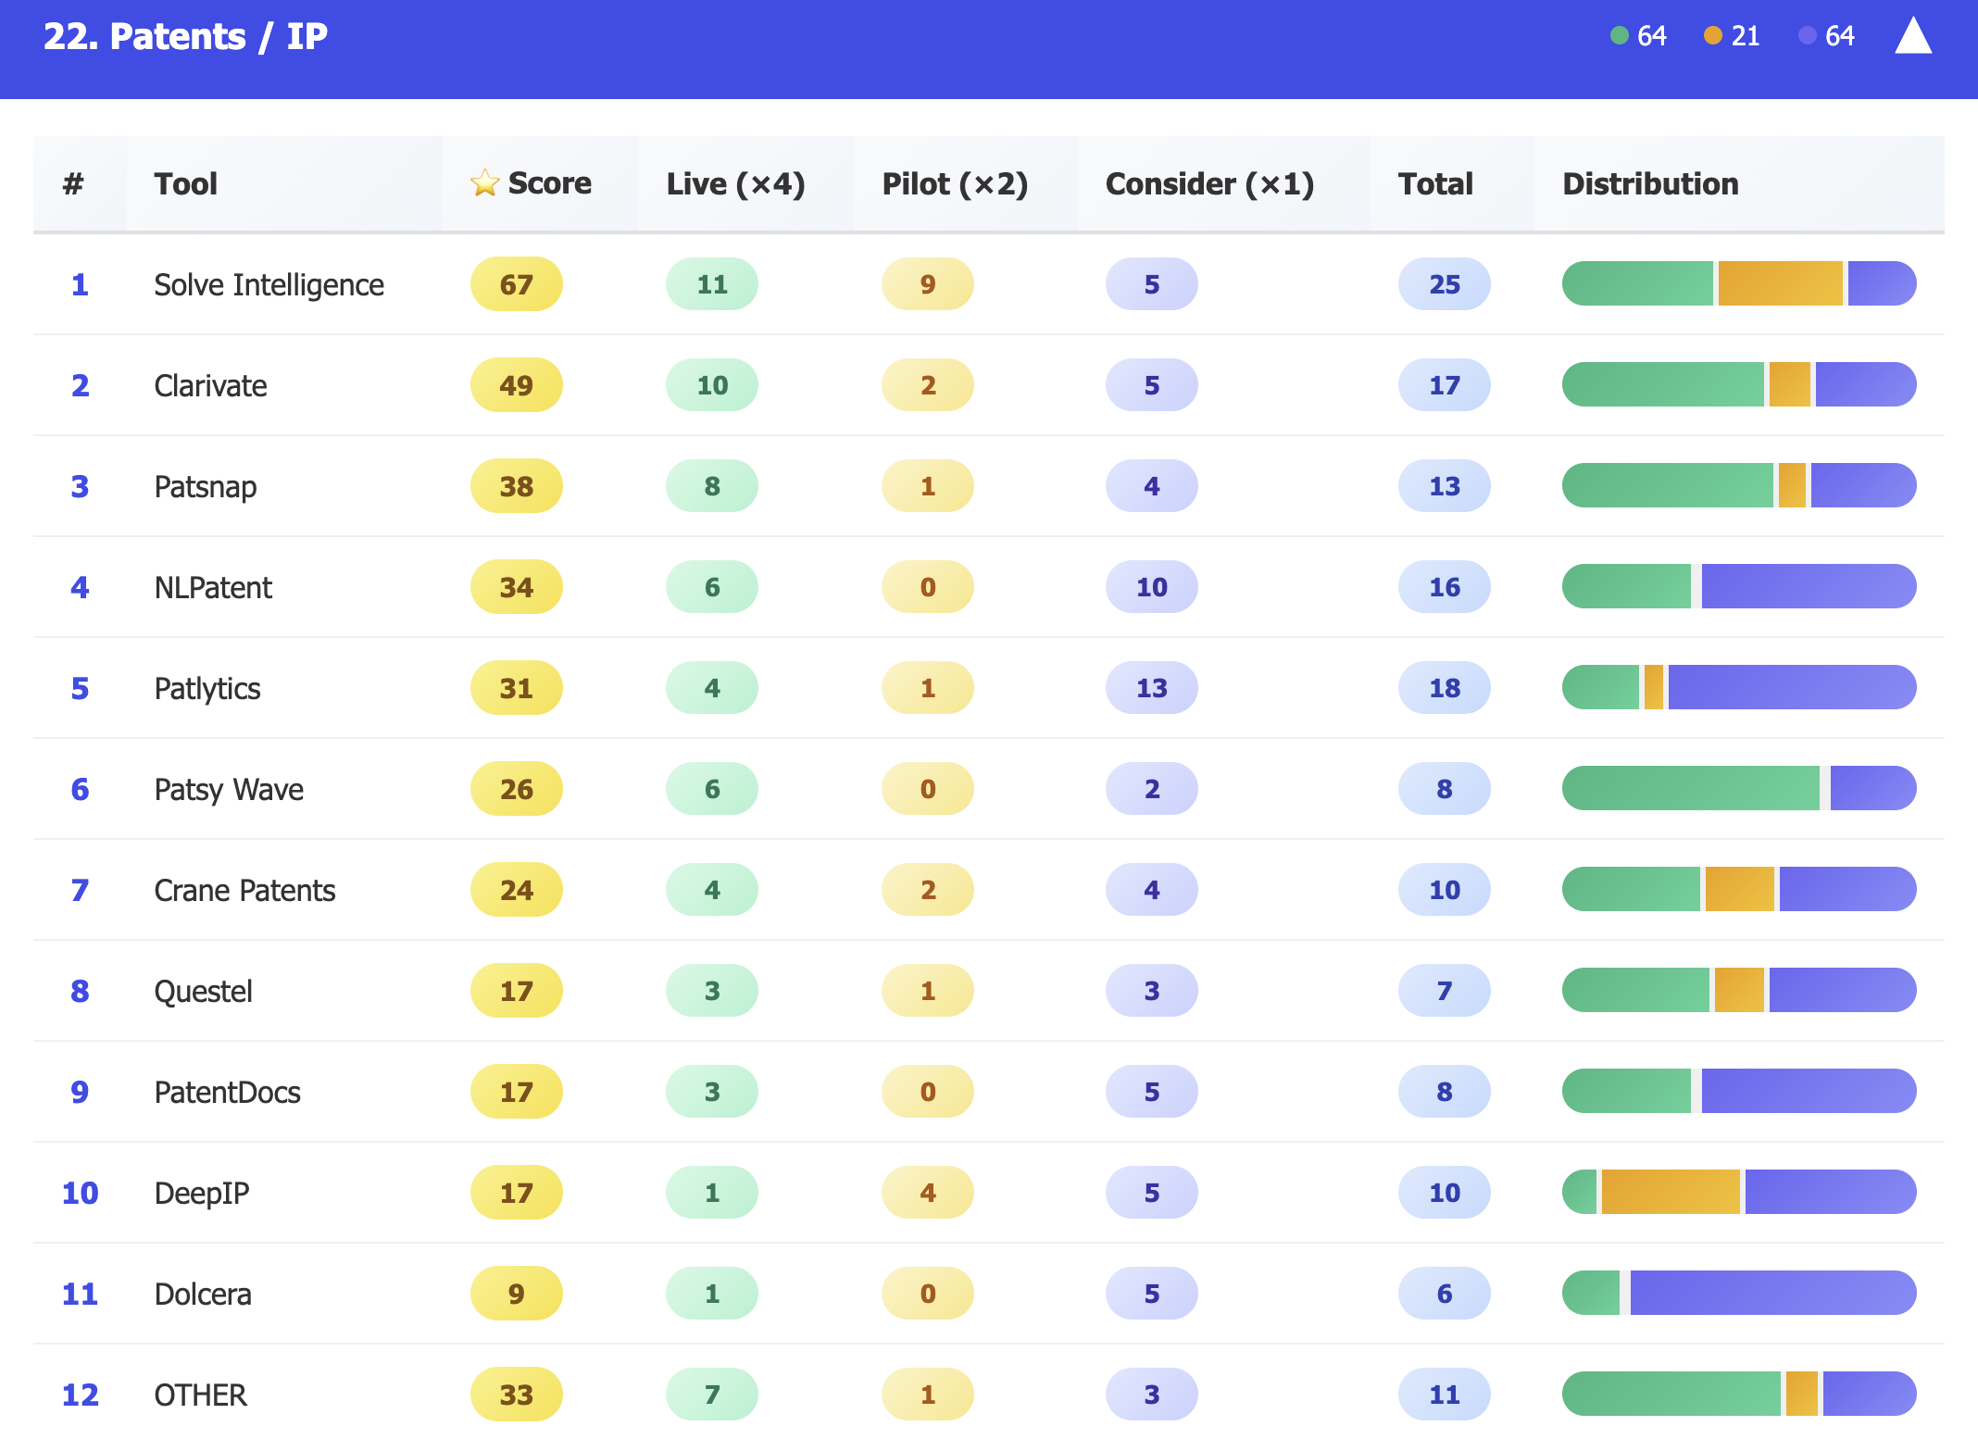Click the OTHER row Total badge 11
The height and width of the screenshot is (1439, 1978).
1444,1395
